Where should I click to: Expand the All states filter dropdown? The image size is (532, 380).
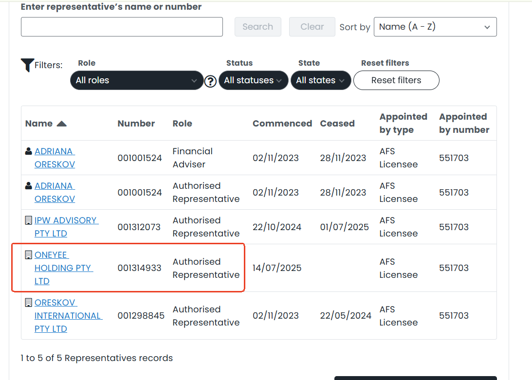[x=321, y=80]
